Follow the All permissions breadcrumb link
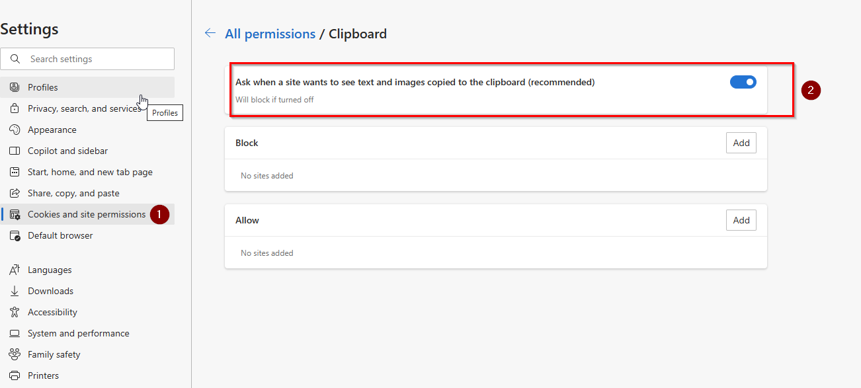 pyautogui.click(x=270, y=34)
